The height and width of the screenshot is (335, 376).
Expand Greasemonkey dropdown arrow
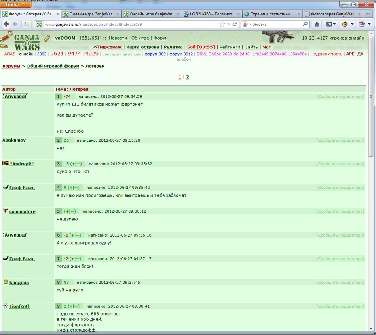coord(352,24)
